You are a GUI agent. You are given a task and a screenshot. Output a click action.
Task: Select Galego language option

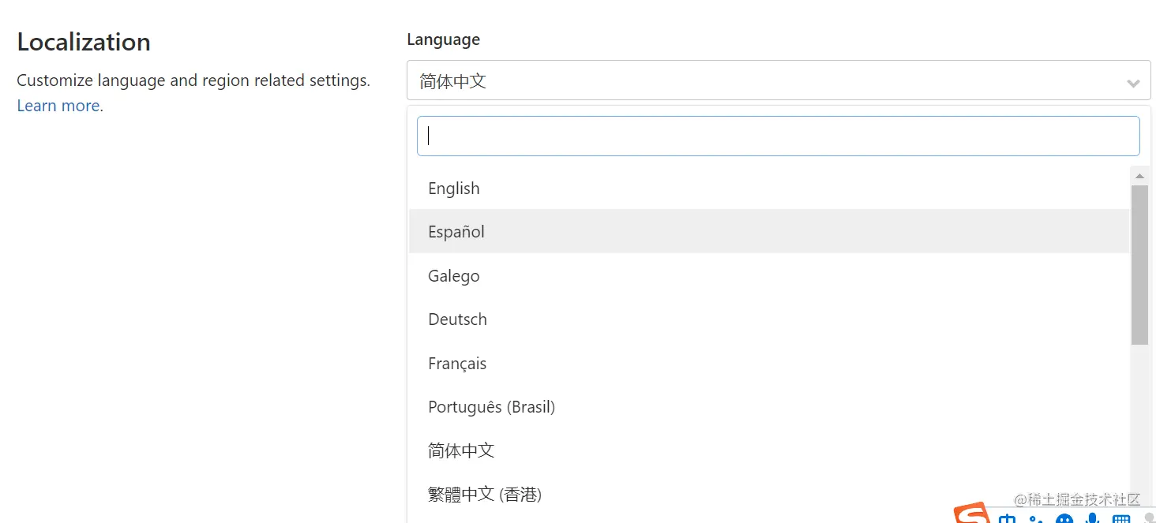pos(454,276)
